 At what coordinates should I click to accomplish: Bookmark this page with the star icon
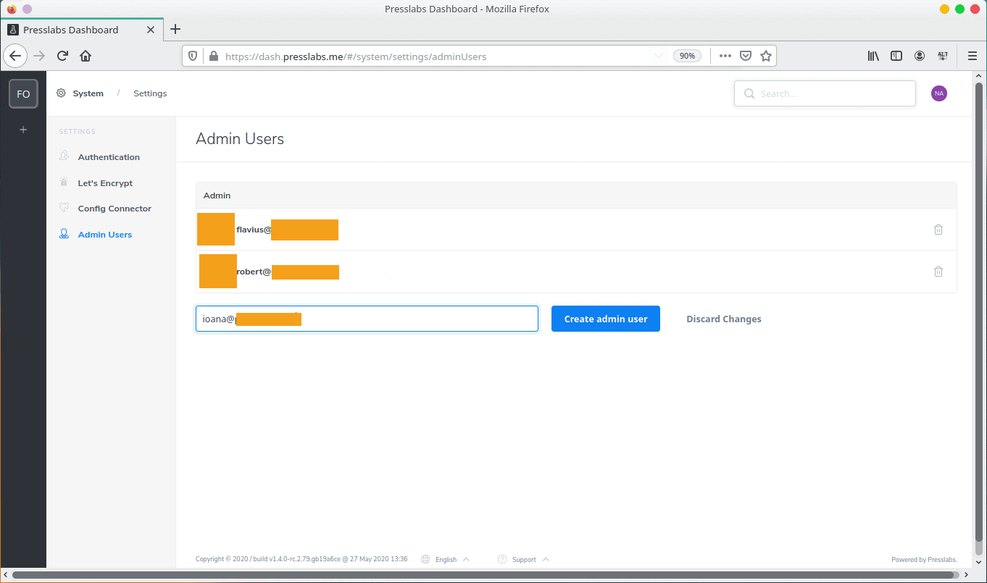point(765,56)
